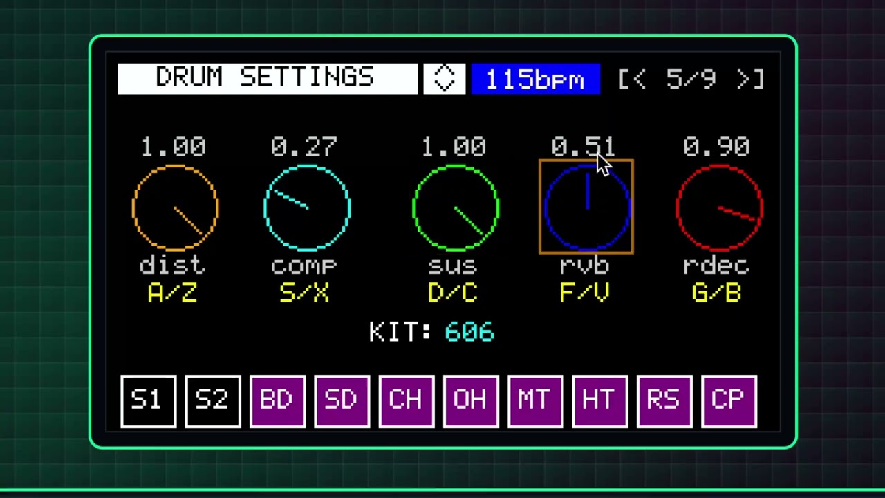Click the rvb value 0.51
Viewport: 885px width, 498px height.
click(x=584, y=147)
